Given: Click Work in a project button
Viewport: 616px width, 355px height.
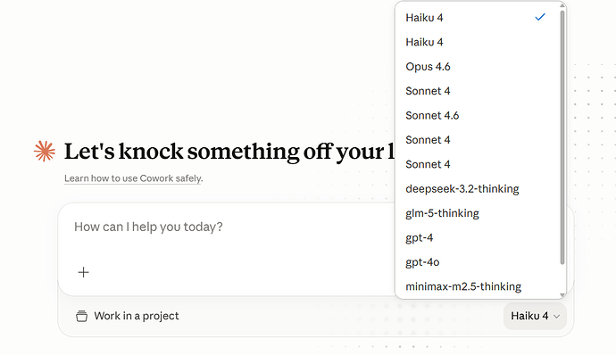Looking at the screenshot, I should coord(128,316).
